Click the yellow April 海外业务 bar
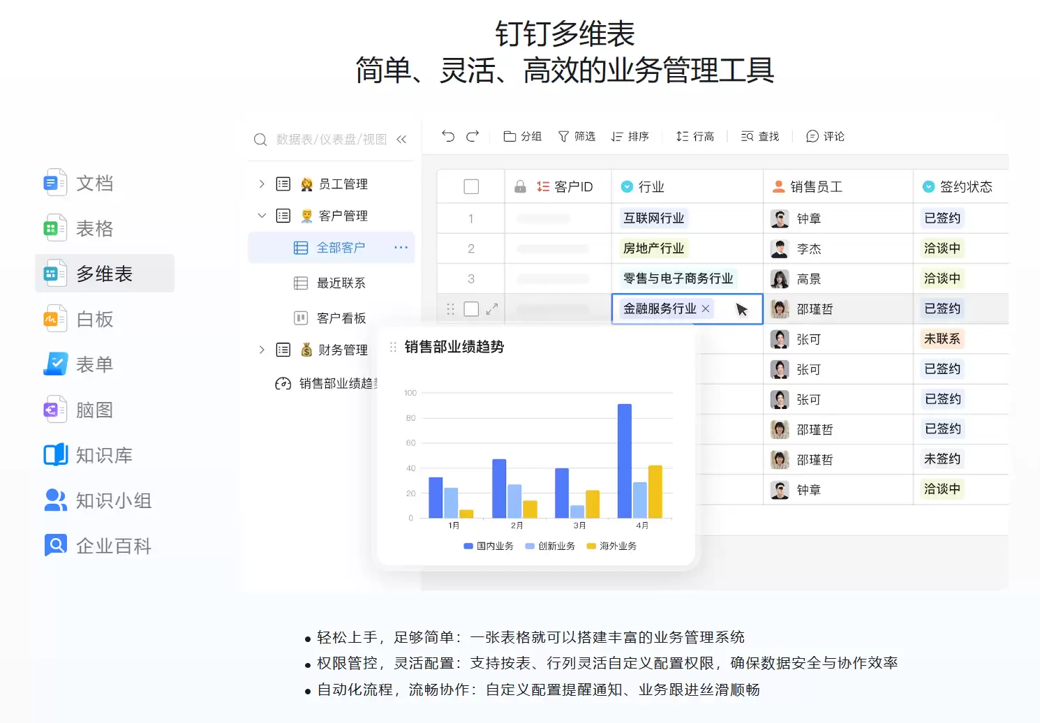 click(655, 491)
